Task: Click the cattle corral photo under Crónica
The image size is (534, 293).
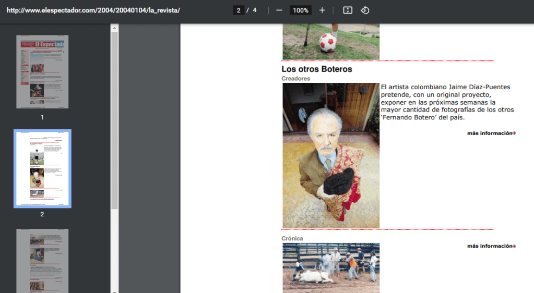Action: (x=331, y=267)
